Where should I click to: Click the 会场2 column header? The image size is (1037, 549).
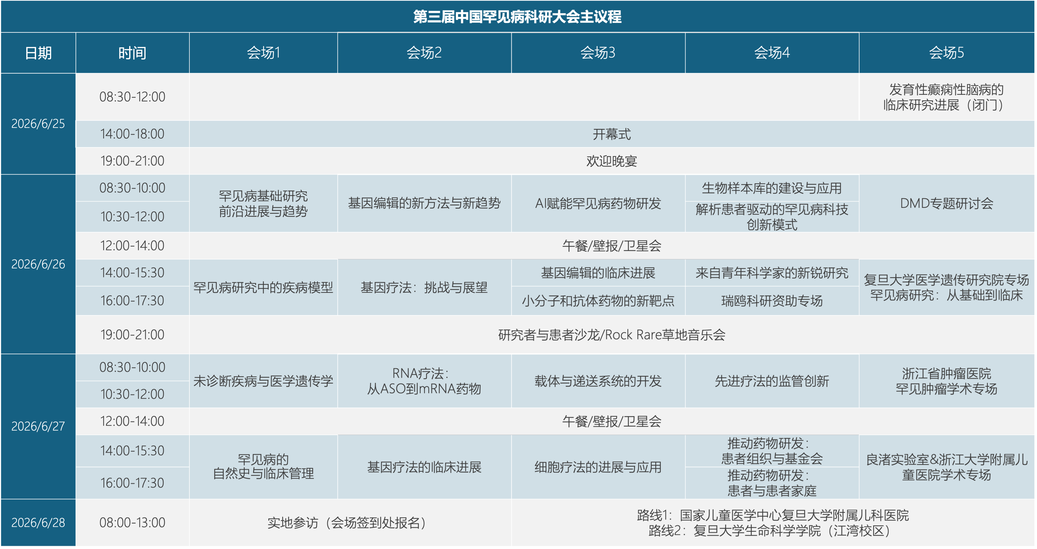tap(424, 53)
